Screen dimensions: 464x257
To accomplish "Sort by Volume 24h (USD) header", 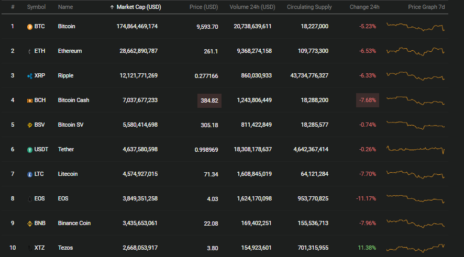I will tap(252, 7).
